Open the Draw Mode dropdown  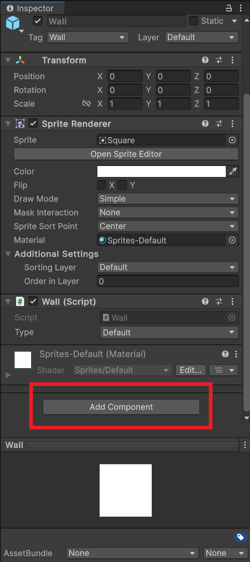coord(168,199)
